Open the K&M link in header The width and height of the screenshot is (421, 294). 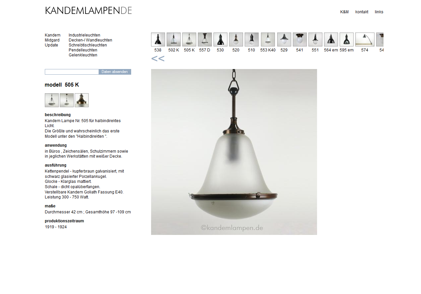[x=344, y=12]
